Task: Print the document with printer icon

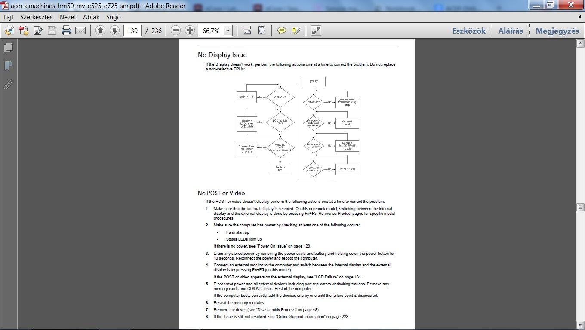Action: (x=66, y=31)
